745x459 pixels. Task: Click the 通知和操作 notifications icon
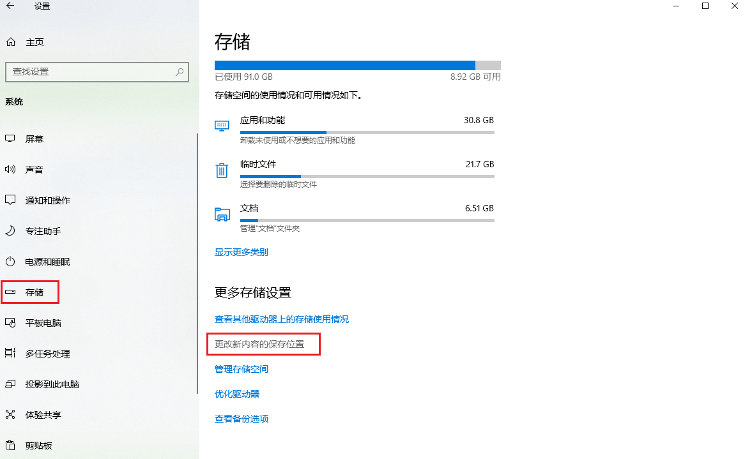click(x=10, y=200)
